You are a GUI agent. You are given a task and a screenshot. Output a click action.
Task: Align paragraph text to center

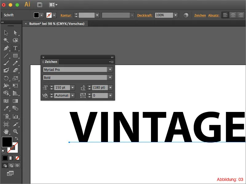pyautogui.click(x=233, y=15)
